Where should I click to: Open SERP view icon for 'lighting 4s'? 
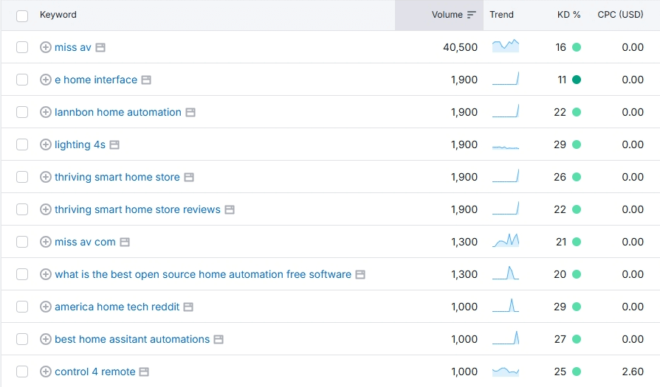pos(114,144)
